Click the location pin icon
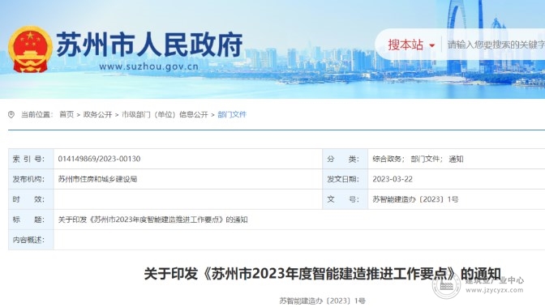This screenshot has height=307, width=545. coord(11,114)
